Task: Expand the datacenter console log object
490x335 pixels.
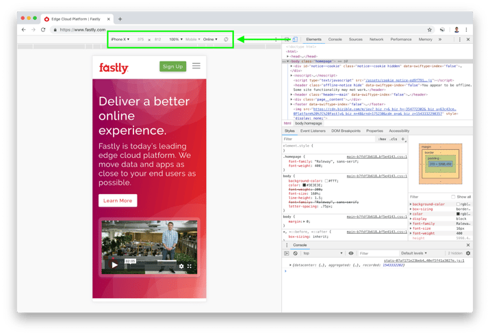Action: tap(290, 265)
